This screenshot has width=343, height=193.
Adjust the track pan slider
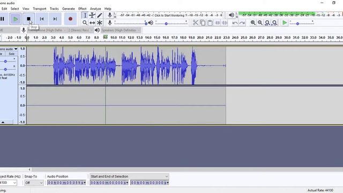5,69
